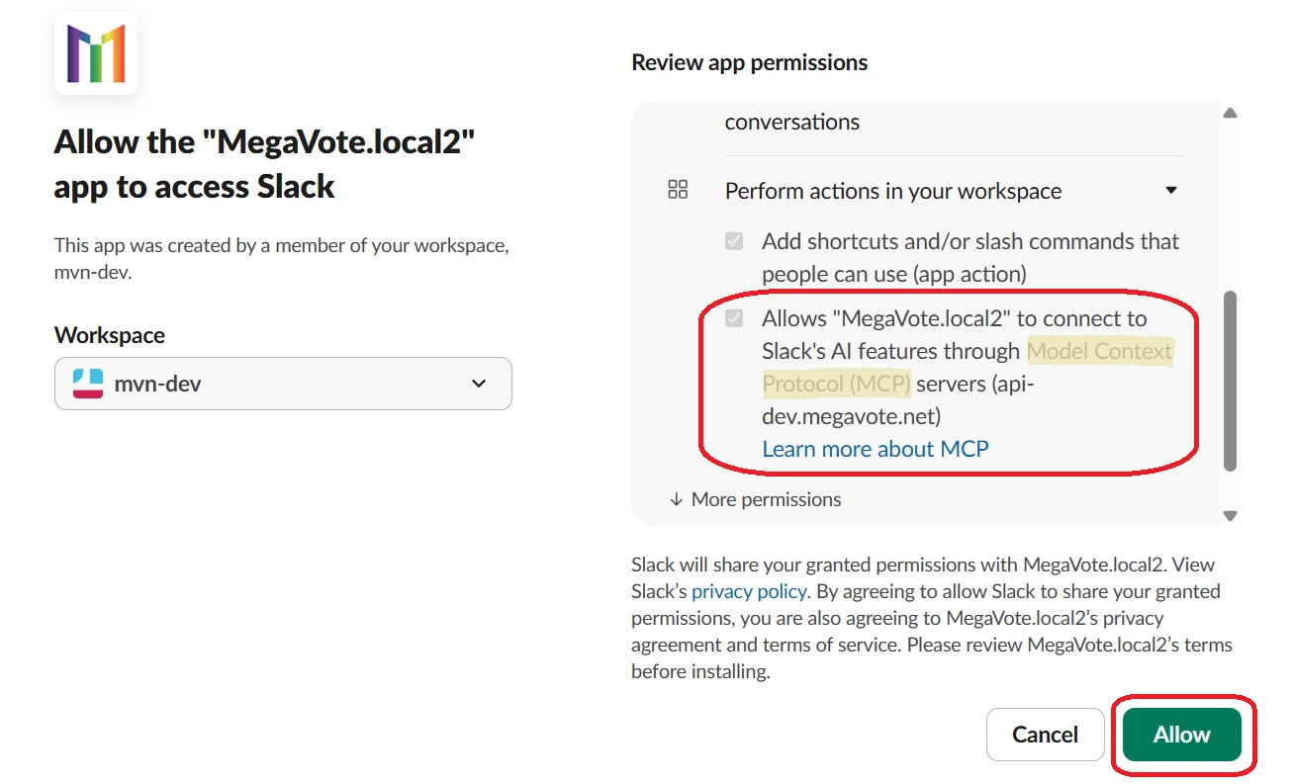Click the green Allow button
1292x784 pixels.
[x=1181, y=735]
